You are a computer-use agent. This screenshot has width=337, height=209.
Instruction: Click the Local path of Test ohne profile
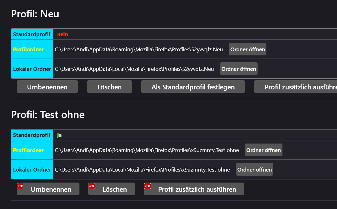(x=142, y=170)
